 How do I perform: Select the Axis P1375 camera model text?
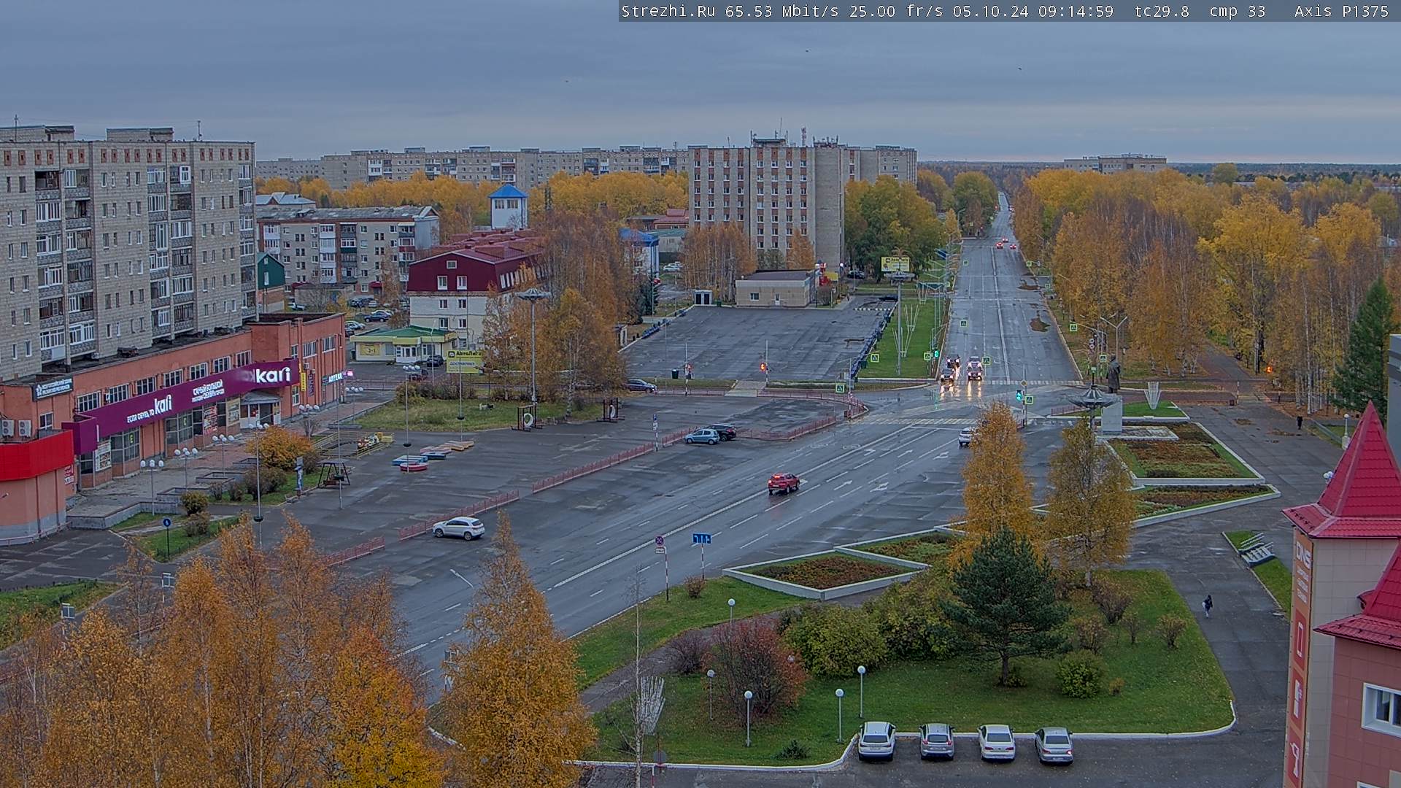1341,11
